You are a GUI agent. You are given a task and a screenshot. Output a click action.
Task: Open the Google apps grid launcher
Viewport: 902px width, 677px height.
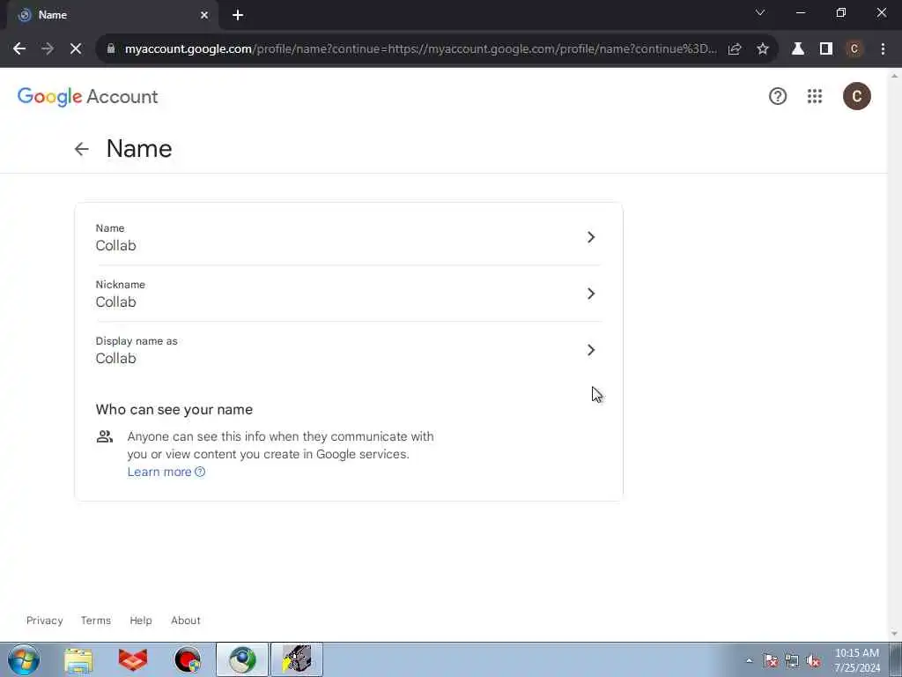point(815,96)
